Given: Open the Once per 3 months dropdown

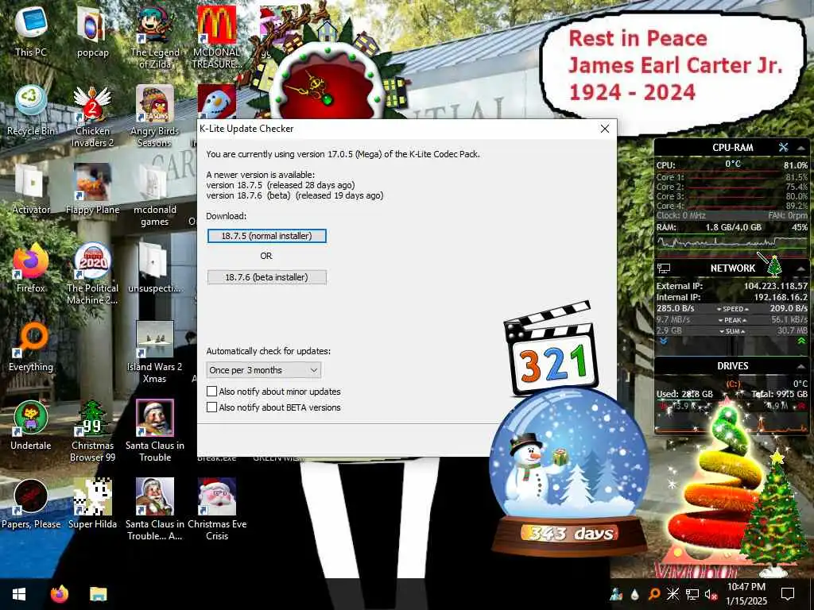Looking at the screenshot, I should [x=264, y=370].
